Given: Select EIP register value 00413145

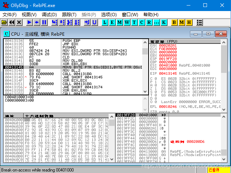Looking at the screenshot, I should coord(168,73).
